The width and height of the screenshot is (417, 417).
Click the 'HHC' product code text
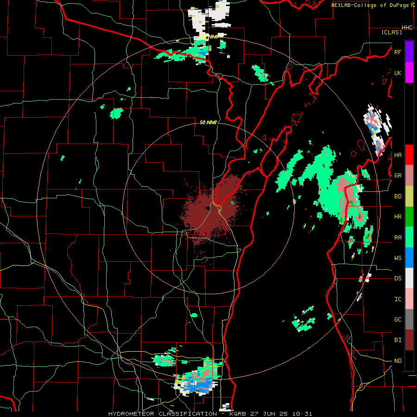(407, 28)
